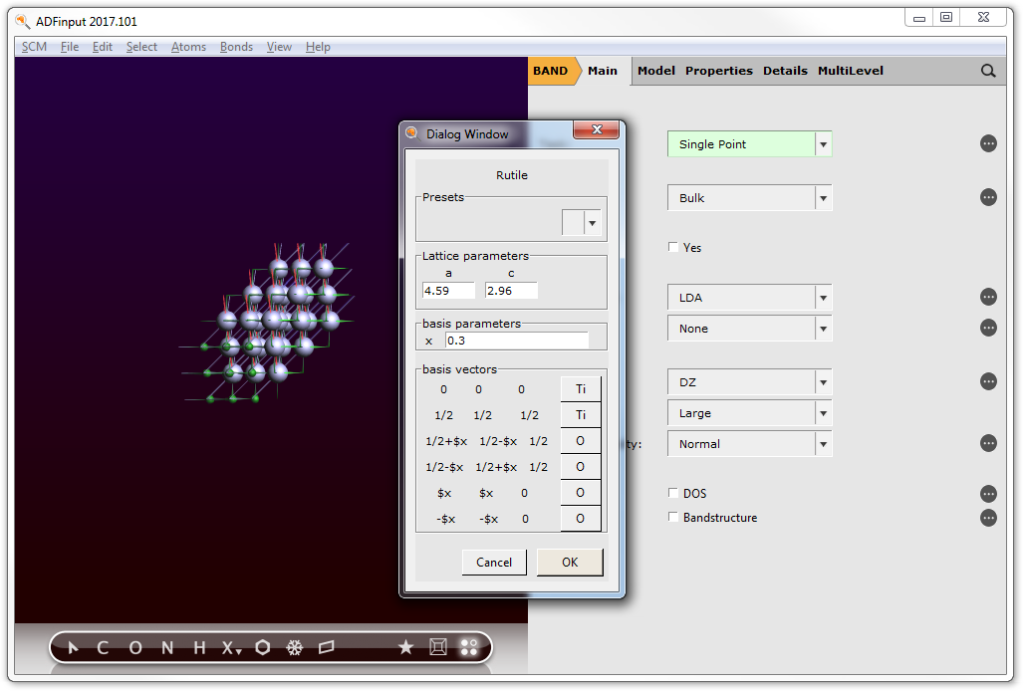Choose the Carbon atom tool
The width and height of the screenshot is (1024, 691).
[x=103, y=648]
